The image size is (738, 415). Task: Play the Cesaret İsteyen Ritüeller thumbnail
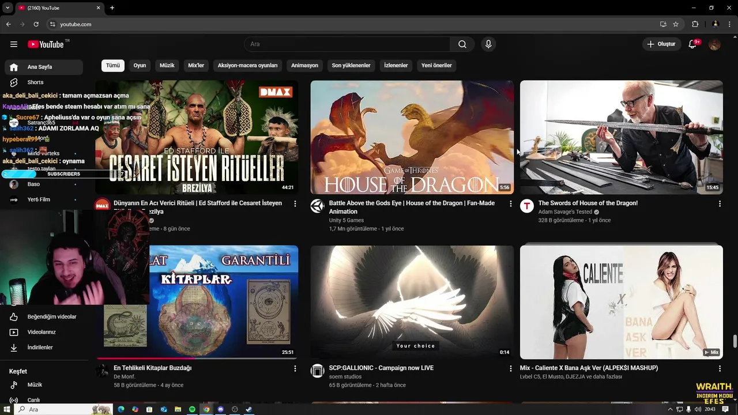pyautogui.click(x=197, y=137)
